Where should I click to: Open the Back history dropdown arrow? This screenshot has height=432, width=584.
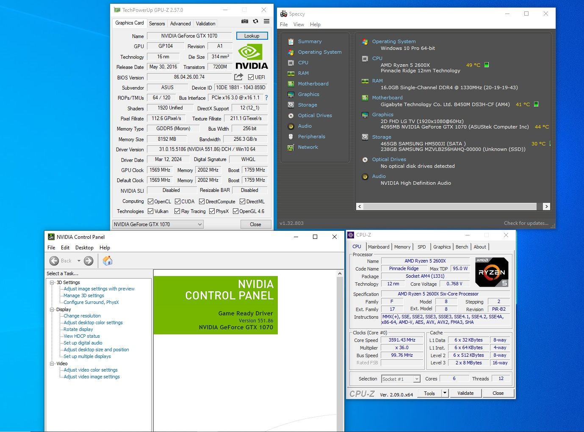79,261
